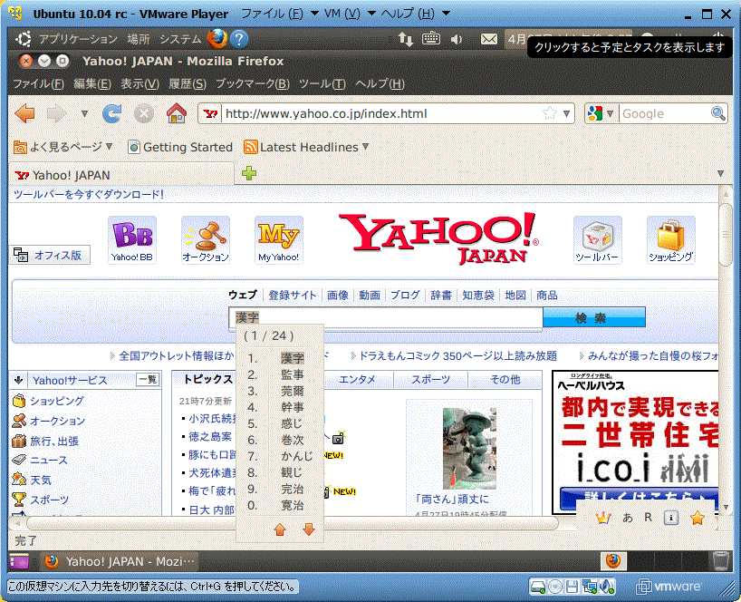Click in the Yahoo search input field
Image resolution: width=741 pixels, height=602 pixels.
point(385,317)
